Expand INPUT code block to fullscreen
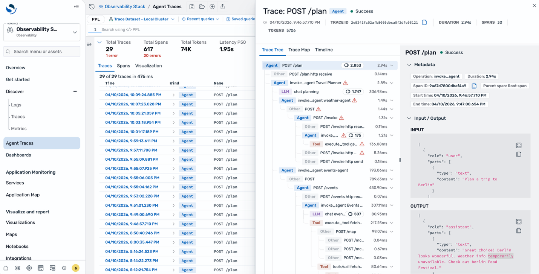Screen dimensions: 539x274 [519, 145]
